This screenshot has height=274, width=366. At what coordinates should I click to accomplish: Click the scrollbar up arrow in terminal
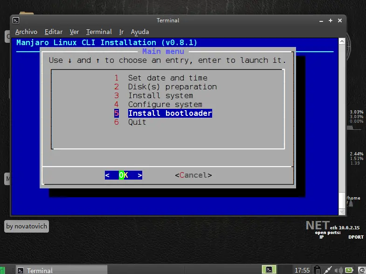[342, 41]
